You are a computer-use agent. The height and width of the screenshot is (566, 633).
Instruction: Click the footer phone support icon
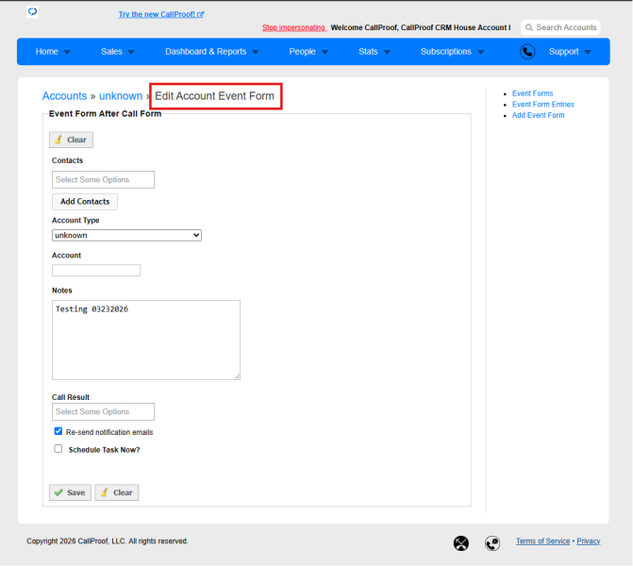click(492, 543)
